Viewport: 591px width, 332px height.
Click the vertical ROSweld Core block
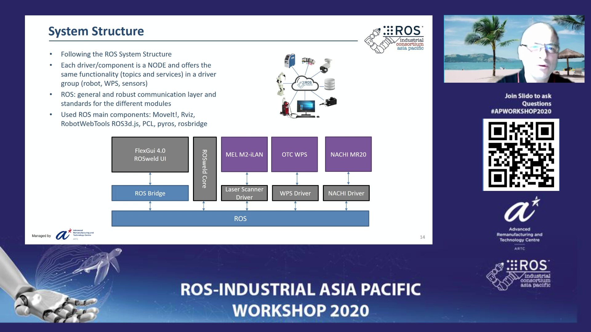point(205,169)
